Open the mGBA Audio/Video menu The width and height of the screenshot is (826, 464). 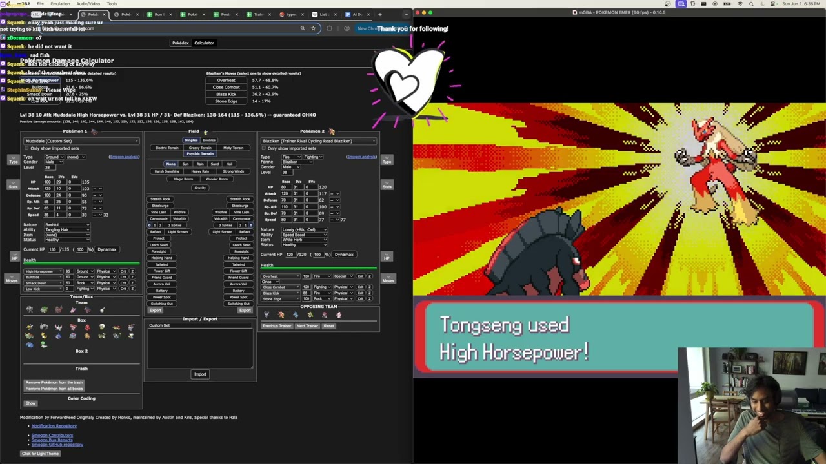(88, 4)
